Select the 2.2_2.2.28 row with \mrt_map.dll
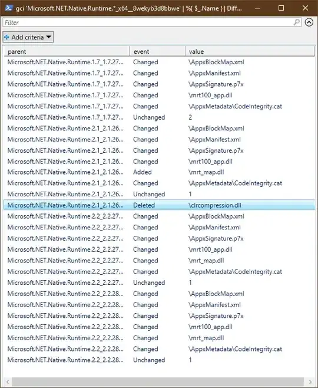 pyautogui.click(x=159, y=338)
